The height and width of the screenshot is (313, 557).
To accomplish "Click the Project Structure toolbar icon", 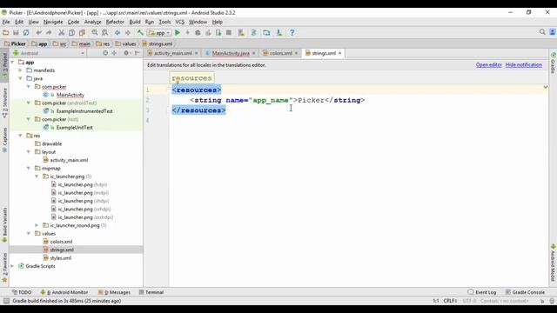I will click(266, 33).
